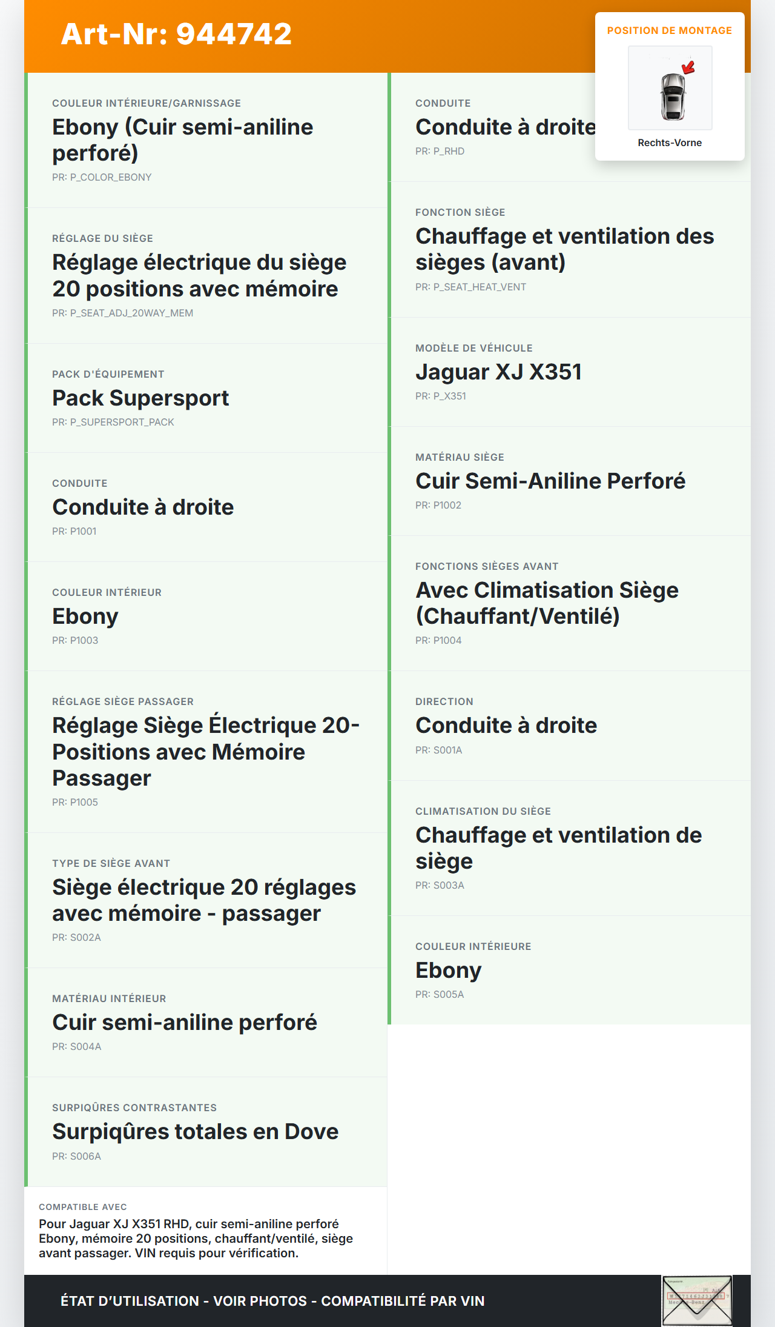Click the Chauffage et ventilation des sièges (avant) title
The width and height of the screenshot is (775, 1327).
click(x=564, y=249)
